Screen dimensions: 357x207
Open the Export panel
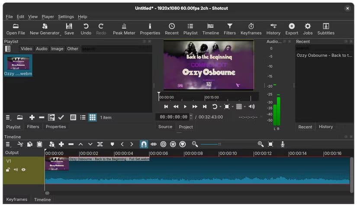(292, 29)
